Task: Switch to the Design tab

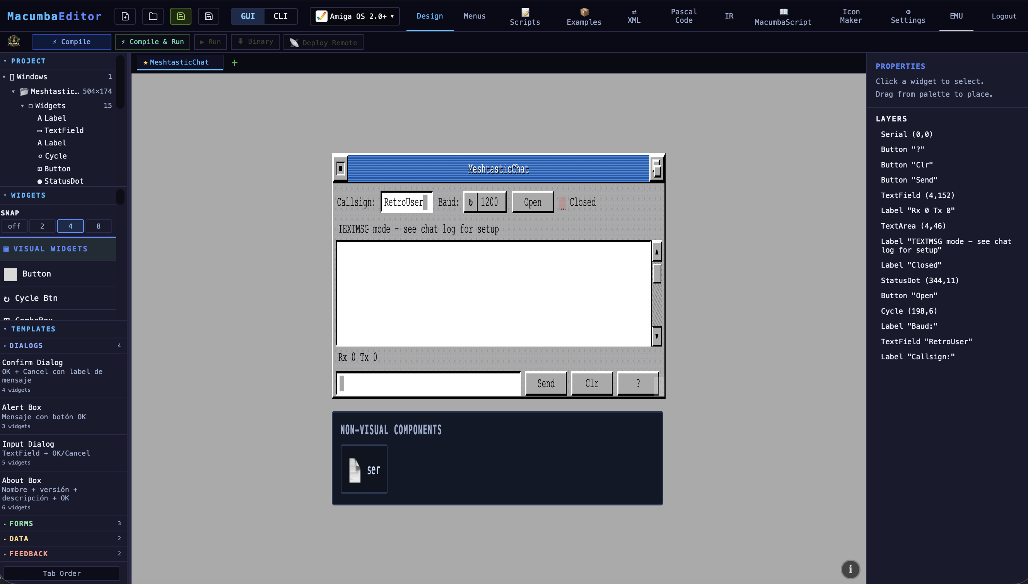Action: tap(430, 16)
